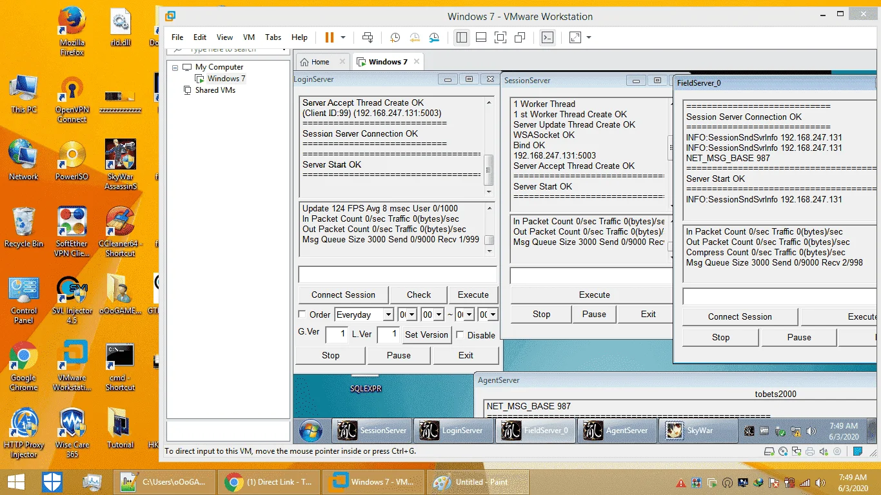Viewport: 881px width, 495px height.
Task: Click the Set Version button
Action: point(426,335)
